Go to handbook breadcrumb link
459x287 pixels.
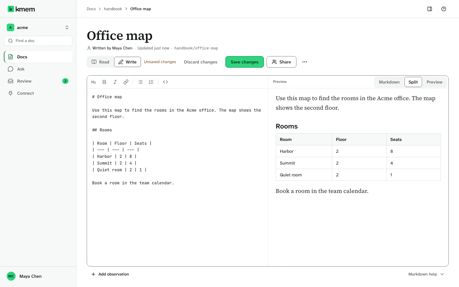pyautogui.click(x=113, y=9)
